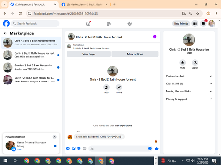Image resolution: width=221 pixels, height=165 pixels.
Task: Open Karen conversation in list
Action: click(x=31, y=80)
